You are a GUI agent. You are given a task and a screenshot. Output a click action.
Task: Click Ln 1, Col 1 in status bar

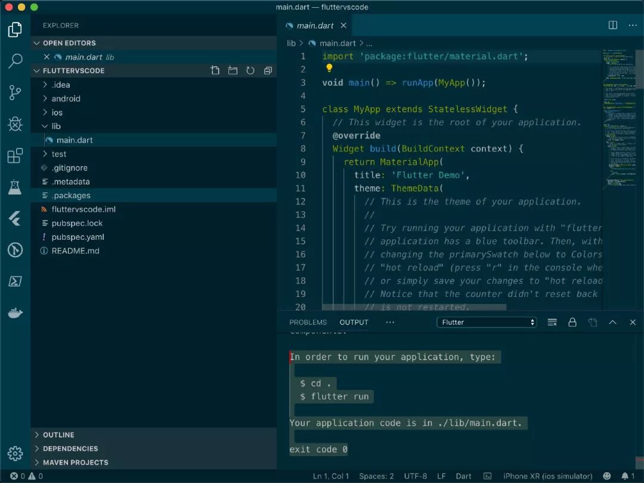(x=331, y=476)
